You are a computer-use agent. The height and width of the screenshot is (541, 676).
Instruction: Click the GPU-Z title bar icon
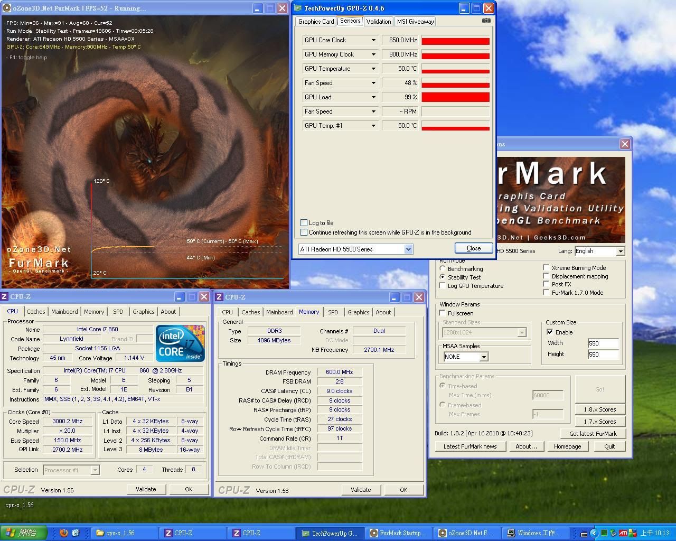tap(298, 8)
